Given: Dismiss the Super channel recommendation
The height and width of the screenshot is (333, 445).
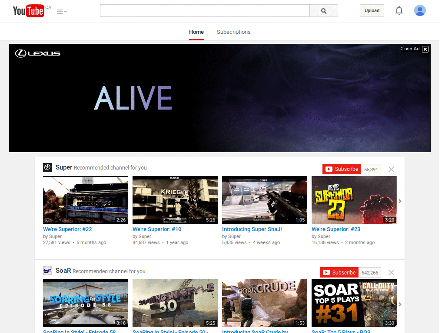Looking at the screenshot, I should pyautogui.click(x=391, y=170).
